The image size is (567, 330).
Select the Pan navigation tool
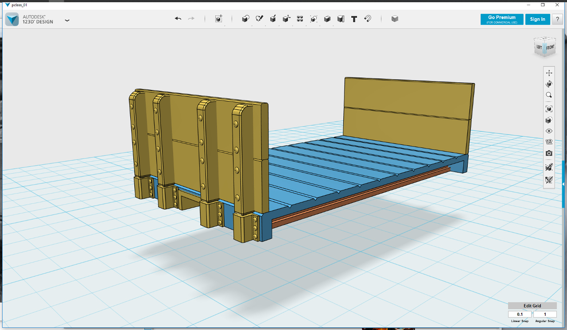click(x=549, y=73)
